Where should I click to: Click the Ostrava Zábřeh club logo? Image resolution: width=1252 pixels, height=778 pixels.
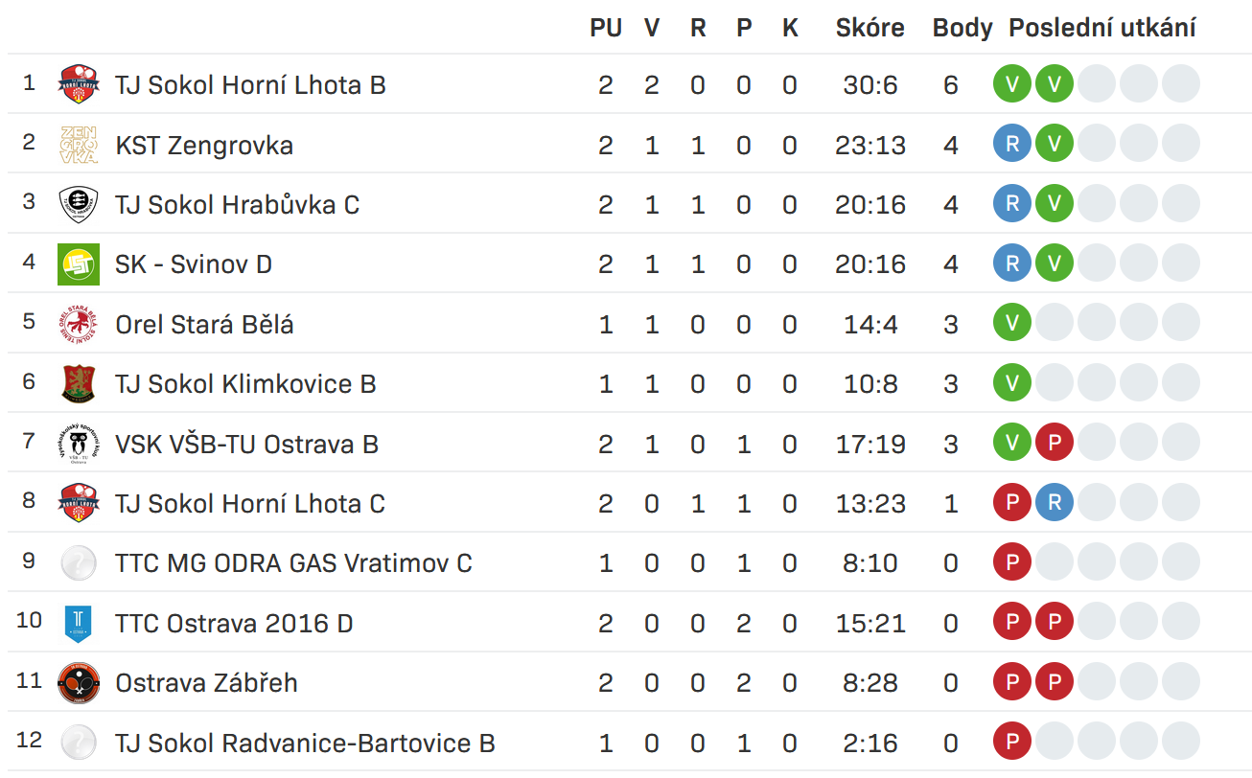[x=79, y=683]
